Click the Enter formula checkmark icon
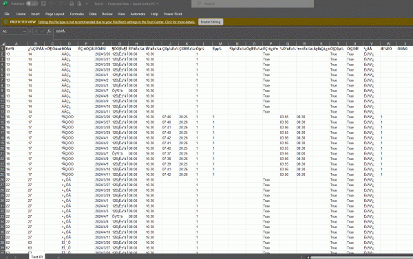The image size is (413, 259). click(43, 32)
